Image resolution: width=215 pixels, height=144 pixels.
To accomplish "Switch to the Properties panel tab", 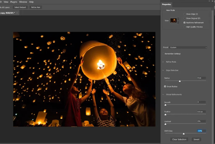I will click(167, 4).
